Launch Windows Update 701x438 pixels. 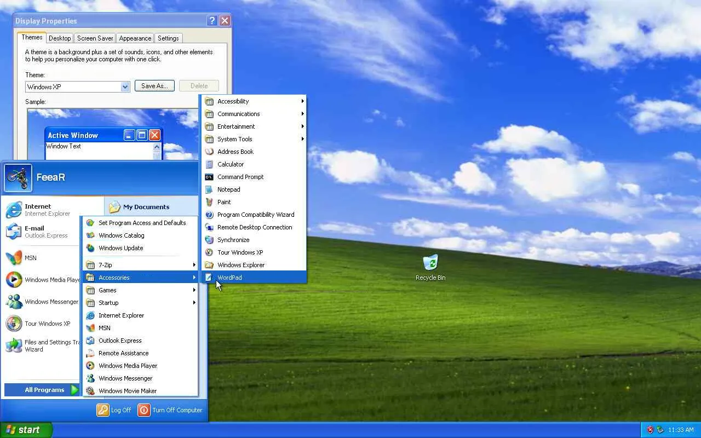(x=140, y=248)
